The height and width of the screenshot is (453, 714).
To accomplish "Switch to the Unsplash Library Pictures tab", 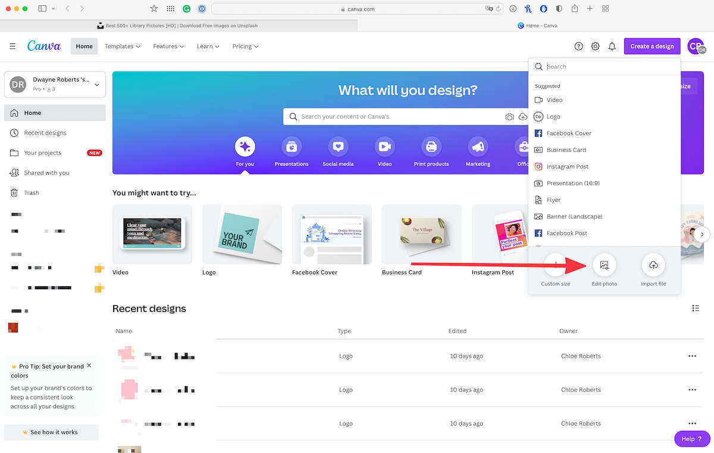I will click(178, 26).
